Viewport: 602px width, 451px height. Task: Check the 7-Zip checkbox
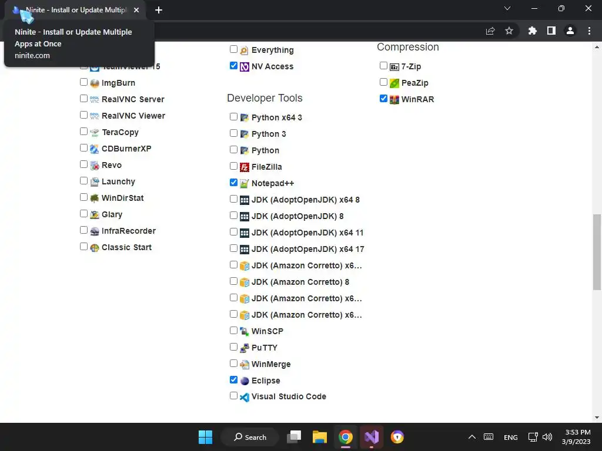coord(383,66)
